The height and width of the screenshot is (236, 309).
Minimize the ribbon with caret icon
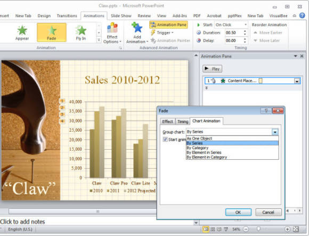tap(295, 16)
